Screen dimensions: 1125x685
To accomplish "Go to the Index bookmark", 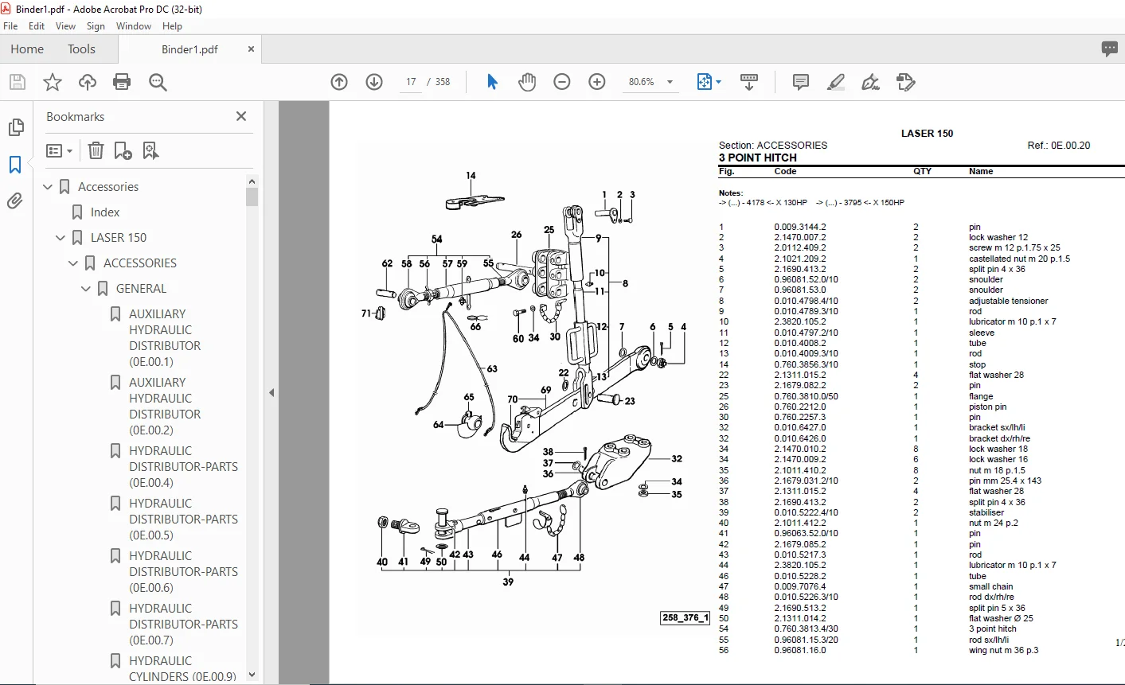I will coord(105,212).
